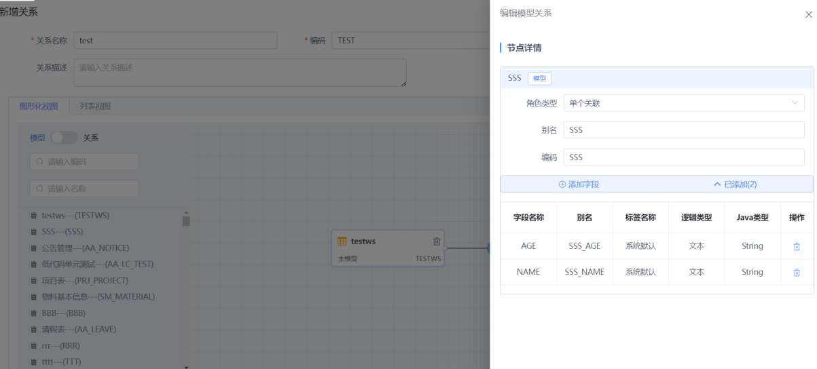This screenshot has height=369, width=817.
Task: Click the 关系名称 input field
Action: [x=175, y=41]
